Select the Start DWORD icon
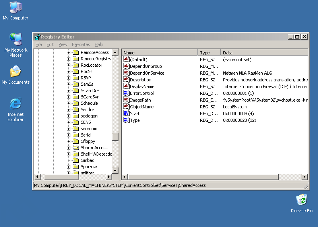The width and height of the screenshot is (318, 227). (126, 113)
